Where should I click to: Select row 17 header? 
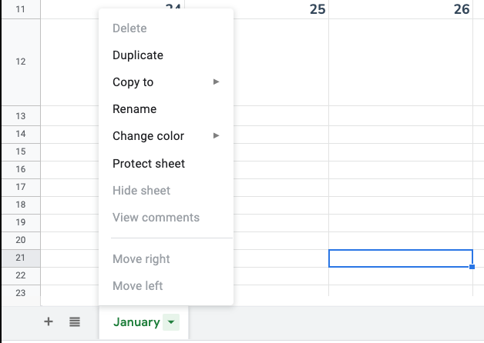[x=20, y=187]
